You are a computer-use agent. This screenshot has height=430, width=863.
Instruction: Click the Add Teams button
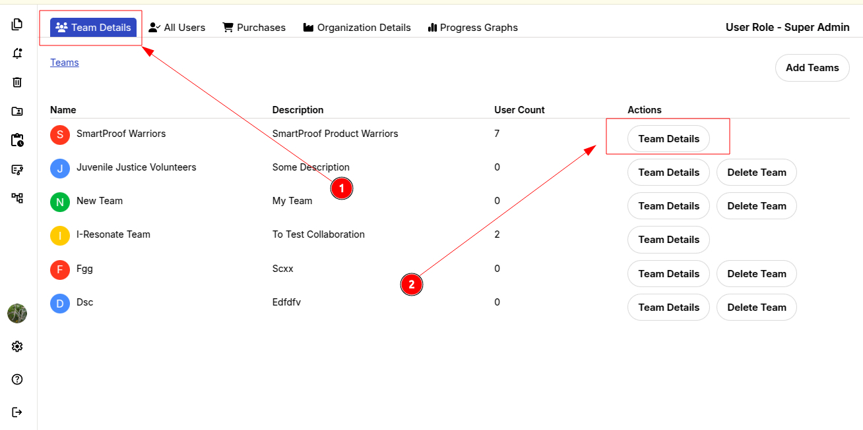[x=812, y=68]
